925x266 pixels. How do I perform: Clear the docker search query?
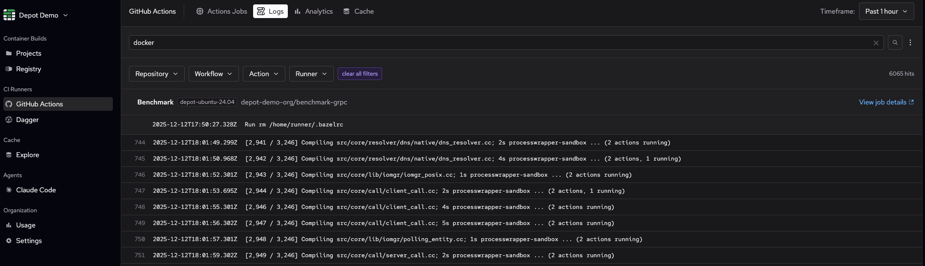(x=876, y=43)
